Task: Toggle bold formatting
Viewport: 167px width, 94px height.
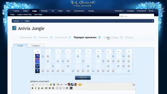Action: pyautogui.click(x=32, y=88)
